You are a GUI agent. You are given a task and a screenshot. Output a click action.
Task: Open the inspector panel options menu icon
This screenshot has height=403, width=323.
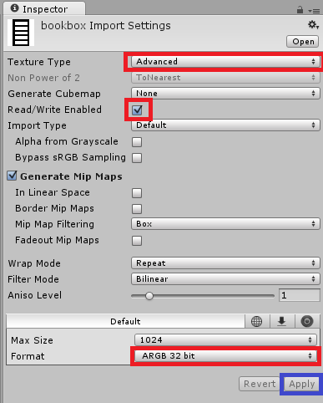314,11
